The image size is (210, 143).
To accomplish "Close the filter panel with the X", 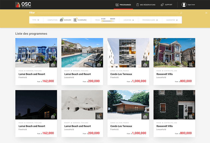I will pos(206,13).
